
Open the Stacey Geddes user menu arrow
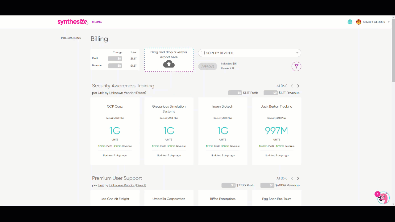(389, 22)
